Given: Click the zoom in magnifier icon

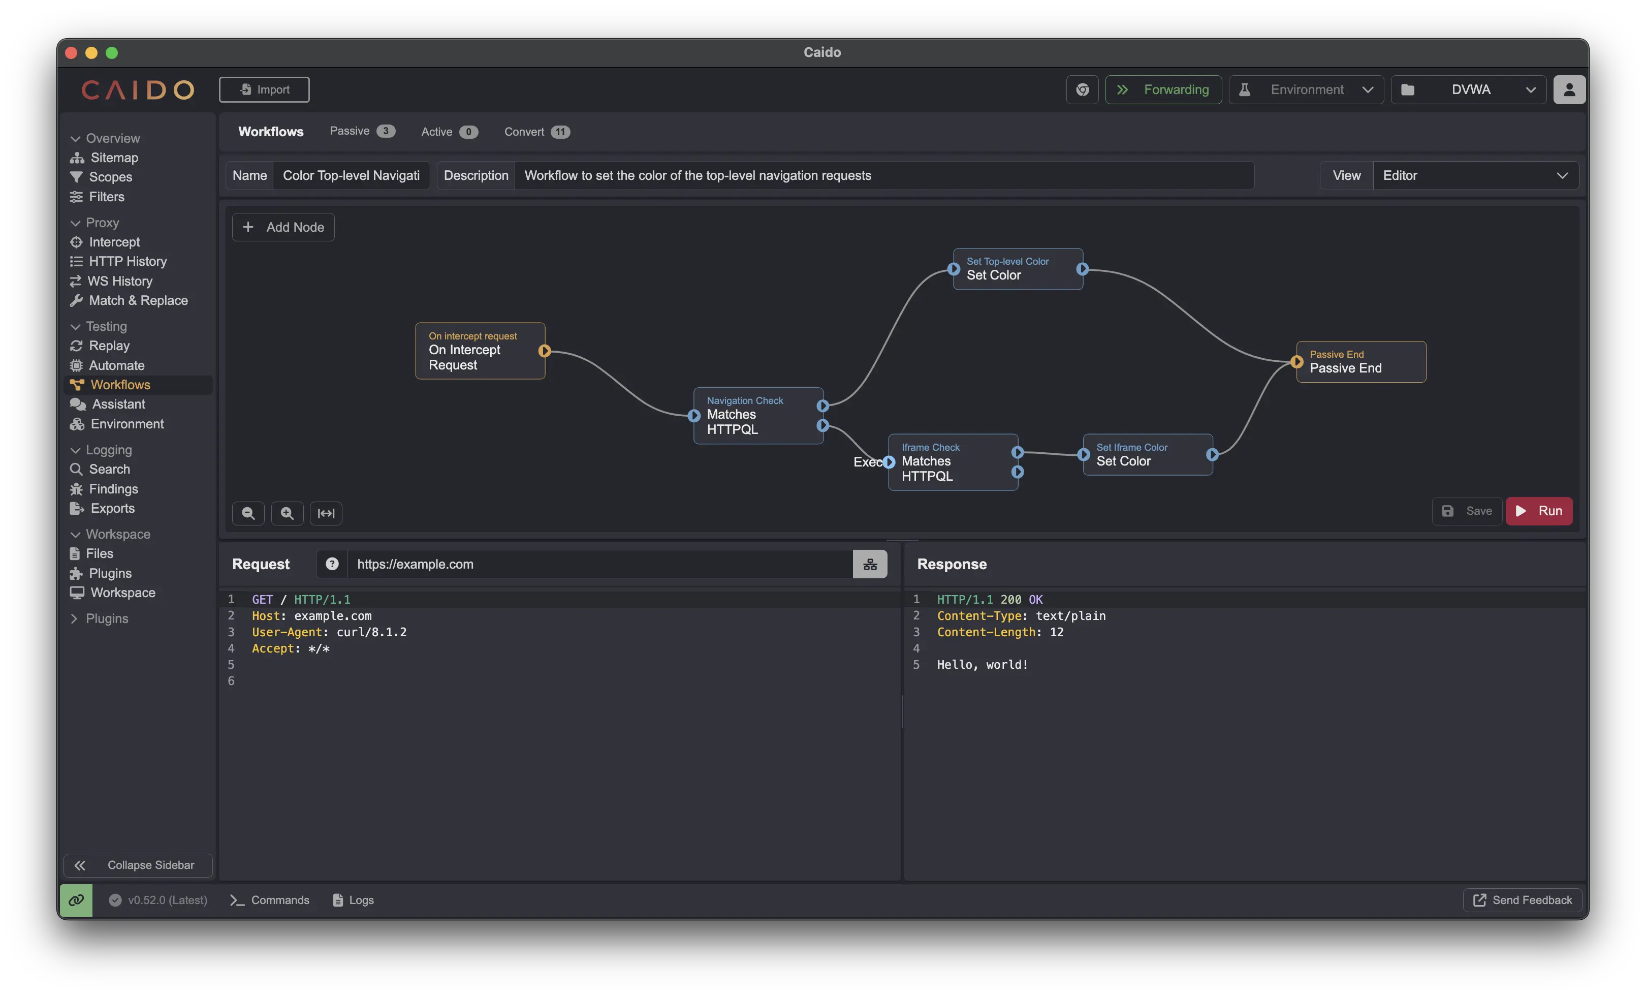Looking at the screenshot, I should click(x=287, y=513).
